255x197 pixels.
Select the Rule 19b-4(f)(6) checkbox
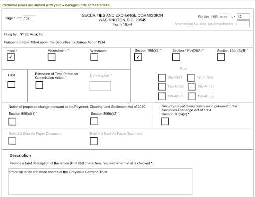click(192, 96)
